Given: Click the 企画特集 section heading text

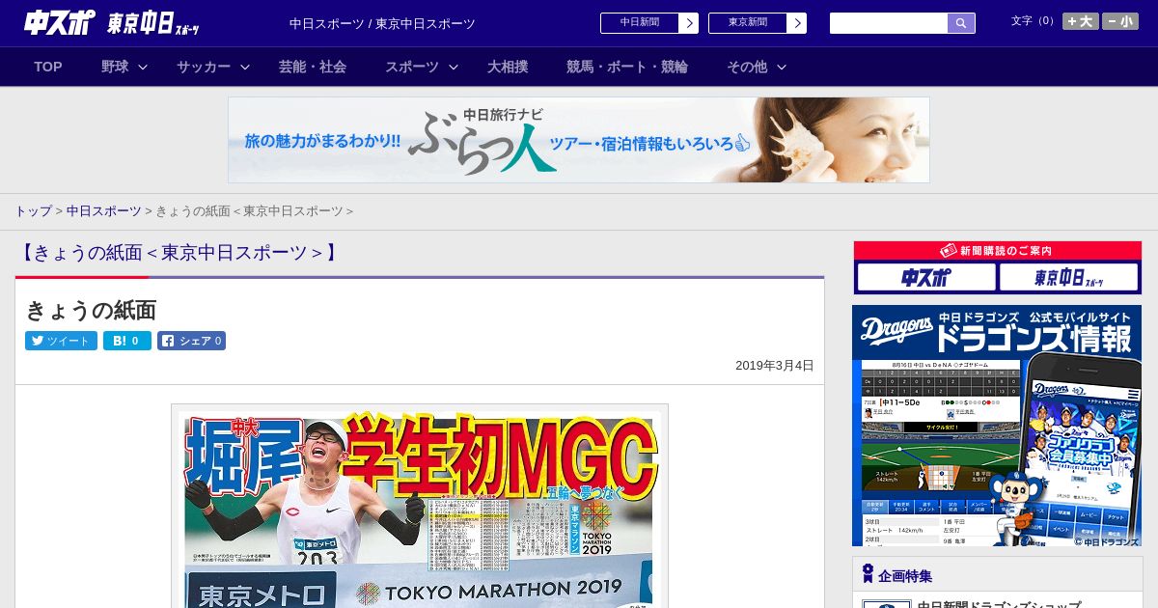Looking at the screenshot, I should point(905,576).
